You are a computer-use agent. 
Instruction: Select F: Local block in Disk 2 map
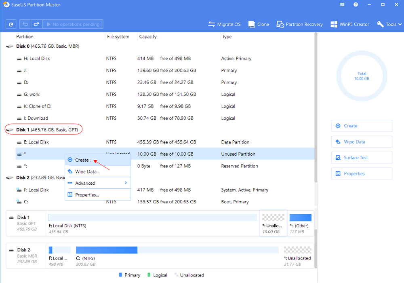pyautogui.click(x=59, y=256)
